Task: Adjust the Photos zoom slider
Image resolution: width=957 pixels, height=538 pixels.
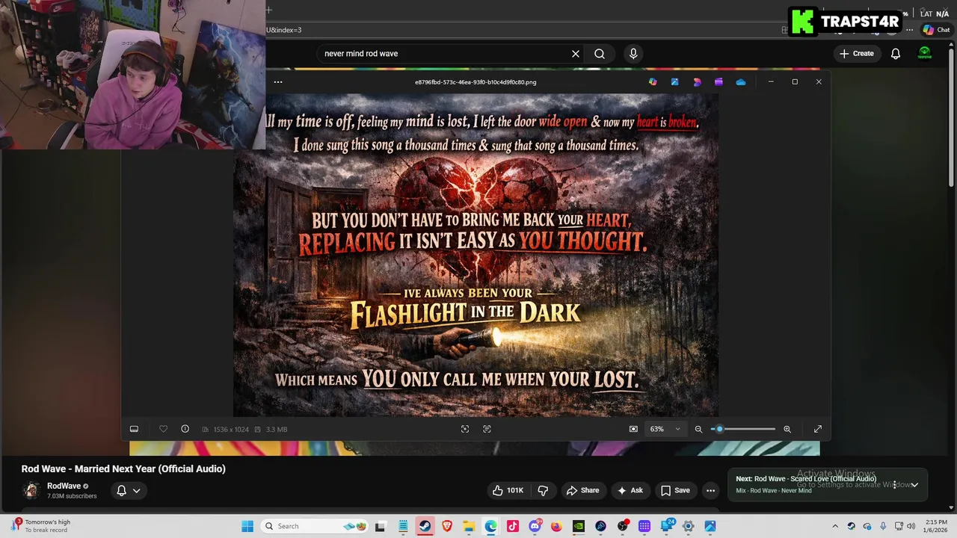Action: 743,429
